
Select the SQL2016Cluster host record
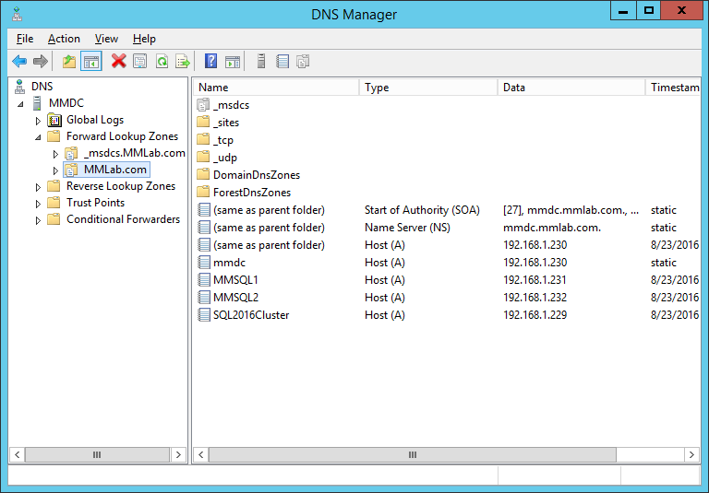pos(250,315)
